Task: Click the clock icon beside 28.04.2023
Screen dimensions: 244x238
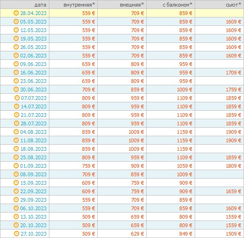Action: click(x=16, y=13)
